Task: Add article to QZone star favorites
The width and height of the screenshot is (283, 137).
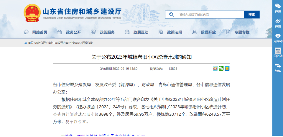Action: coord(227,68)
